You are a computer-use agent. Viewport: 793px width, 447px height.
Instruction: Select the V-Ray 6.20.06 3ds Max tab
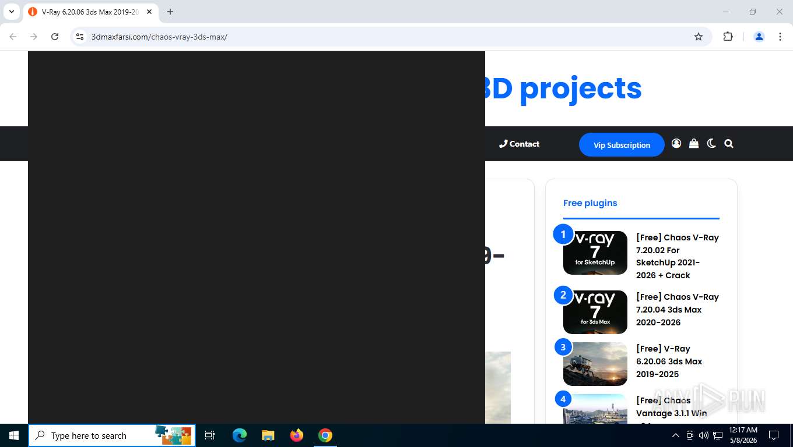coord(90,12)
